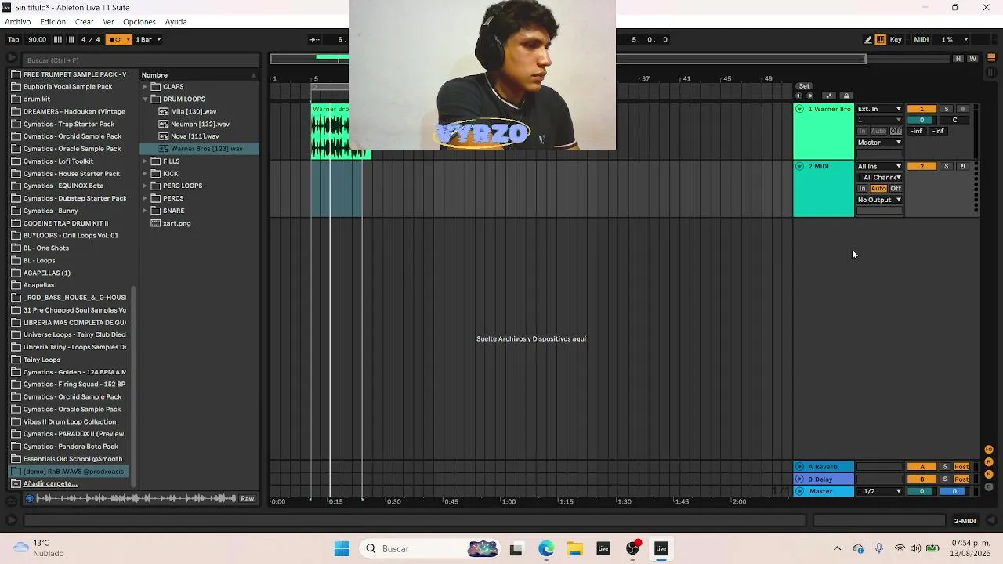Select the Mila [130].wav file
1003x564 pixels.
pyautogui.click(x=194, y=112)
